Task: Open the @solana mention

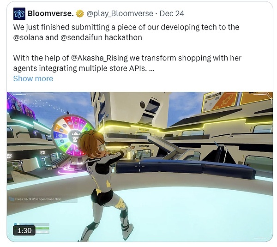Action: click(28, 37)
